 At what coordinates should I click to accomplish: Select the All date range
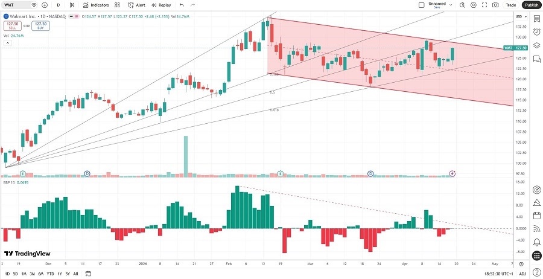pos(75,274)
